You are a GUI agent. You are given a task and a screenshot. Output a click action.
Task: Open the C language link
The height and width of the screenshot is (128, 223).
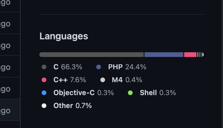[62, 67]
